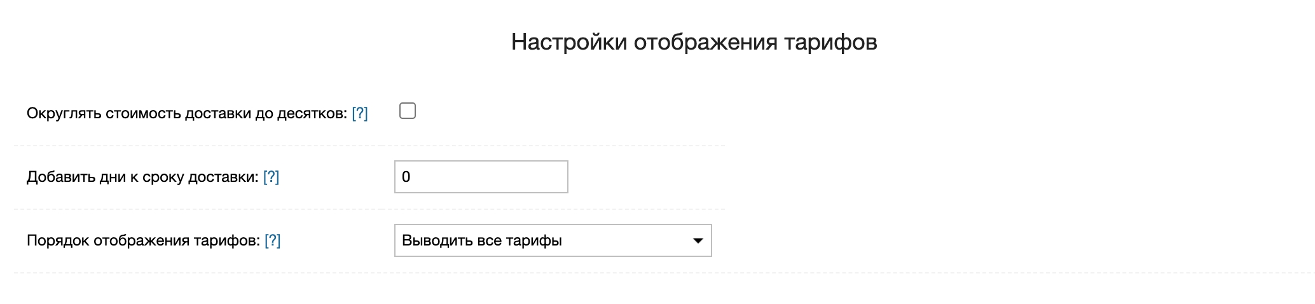The width and height of the screenshot is (1315, 304).
Task: Tick the box for rounding shipping cost
Action: click(x=408, y=111)
